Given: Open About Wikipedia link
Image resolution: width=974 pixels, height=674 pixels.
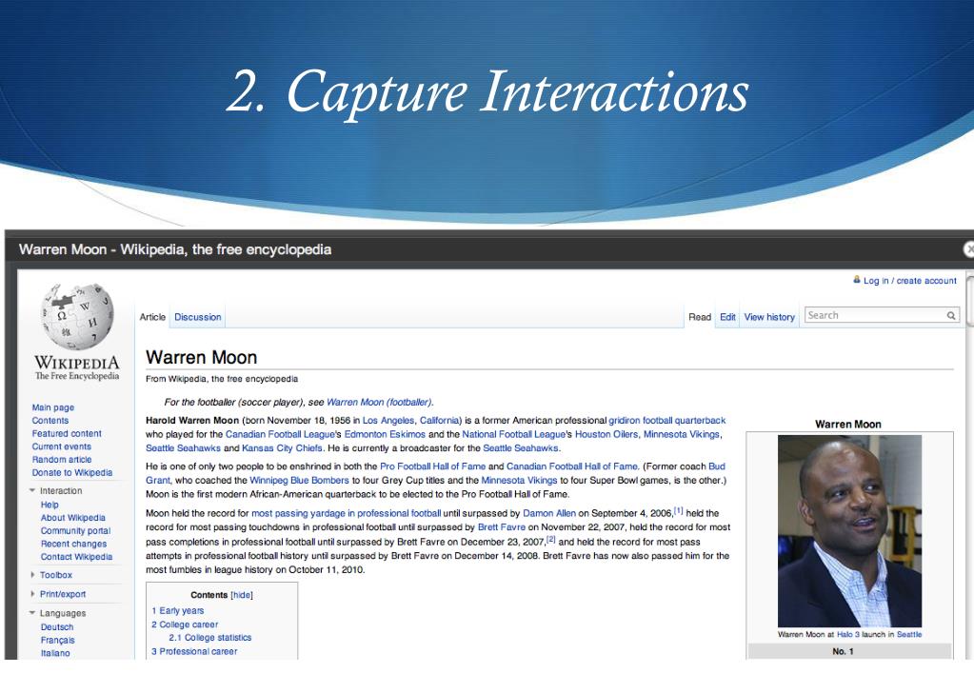Looking at the screenshot, I should (x=72, y=518).
